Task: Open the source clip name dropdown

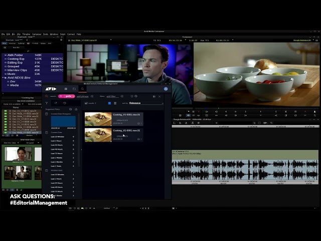Action: click(111, 40)
